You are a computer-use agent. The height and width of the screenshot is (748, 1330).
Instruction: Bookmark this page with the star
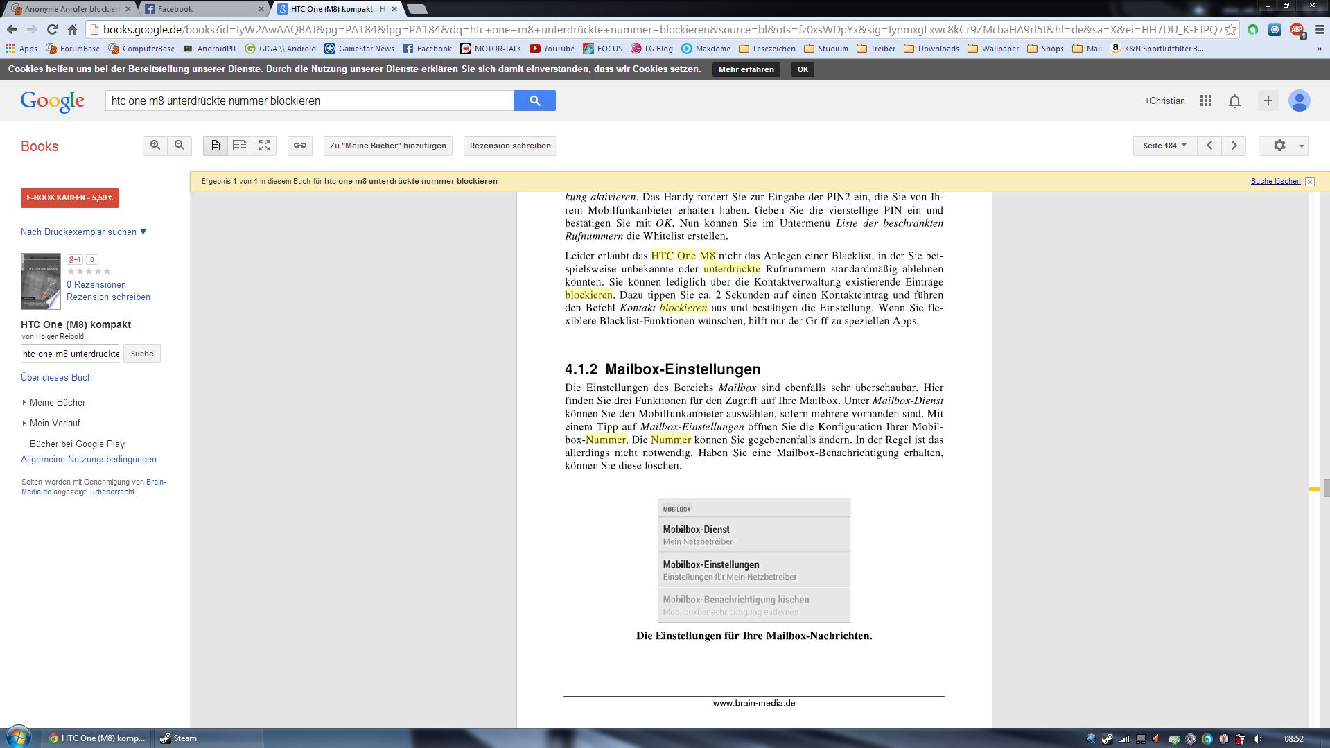[1230, 29]
